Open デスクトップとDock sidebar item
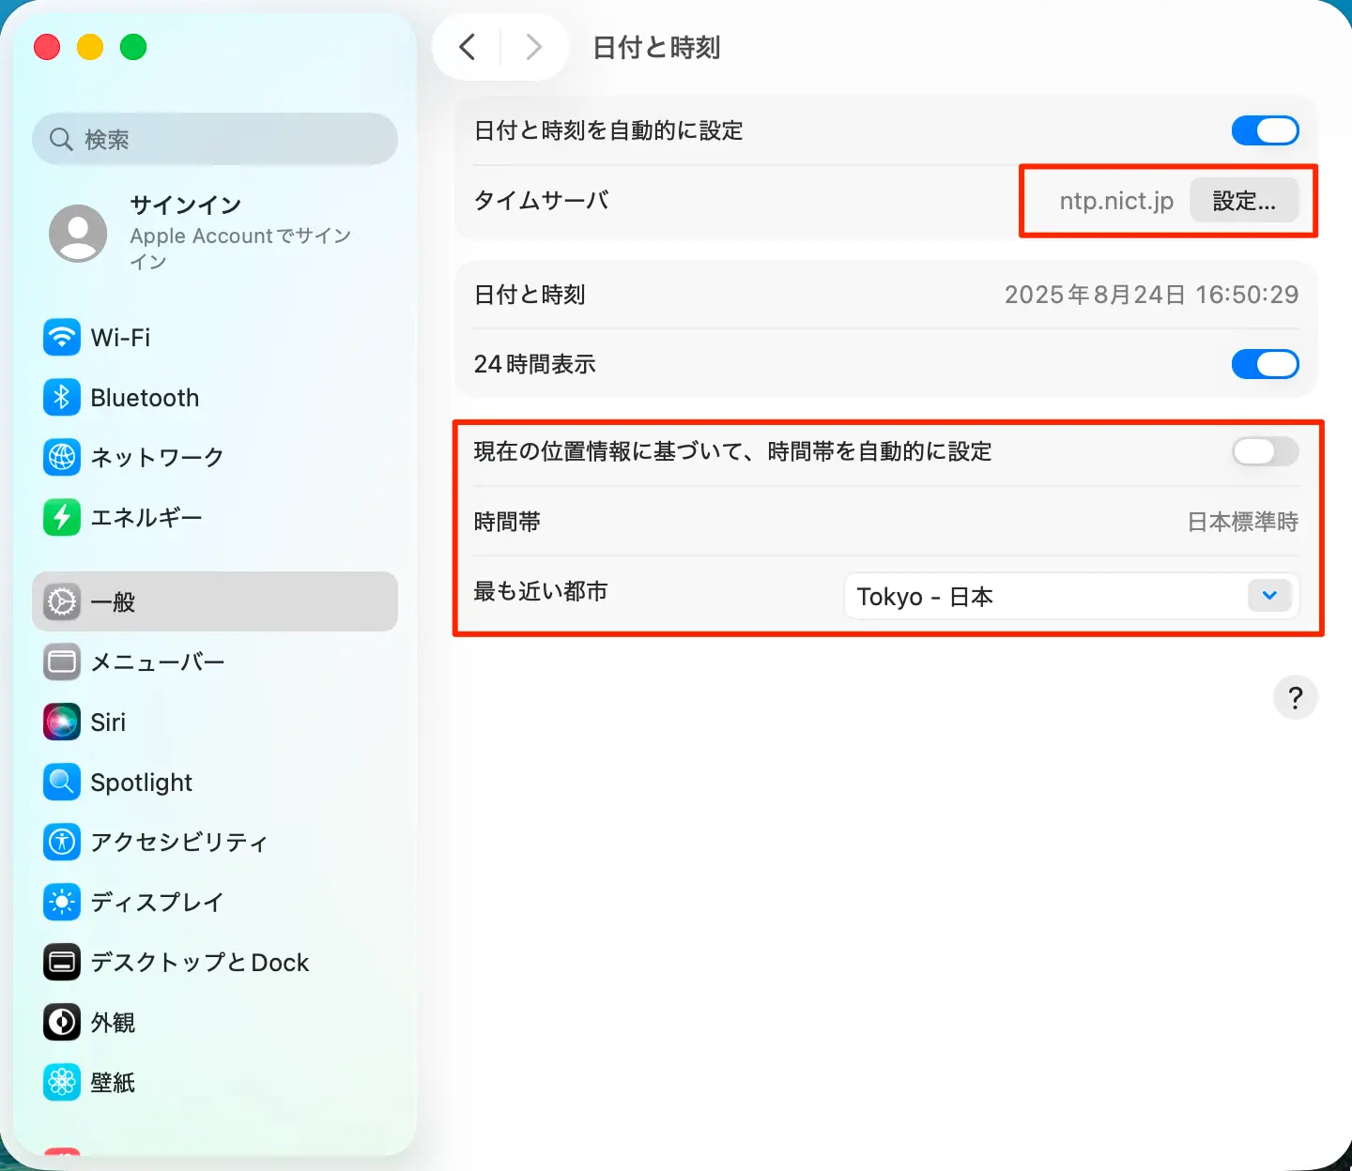This screenshot has height=1171, width=1352. 199,963
